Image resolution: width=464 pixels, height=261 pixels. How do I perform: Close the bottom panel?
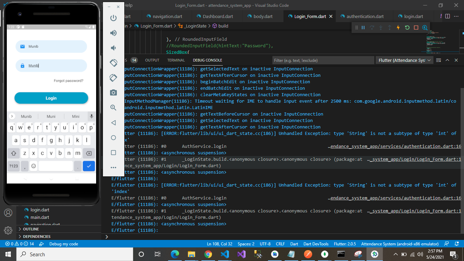[456, 60]
